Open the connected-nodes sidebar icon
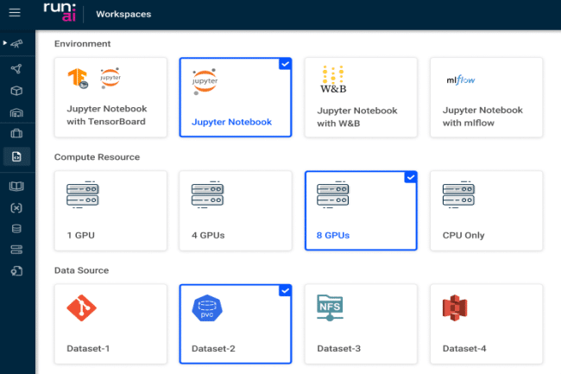 [x=16, y=69]
